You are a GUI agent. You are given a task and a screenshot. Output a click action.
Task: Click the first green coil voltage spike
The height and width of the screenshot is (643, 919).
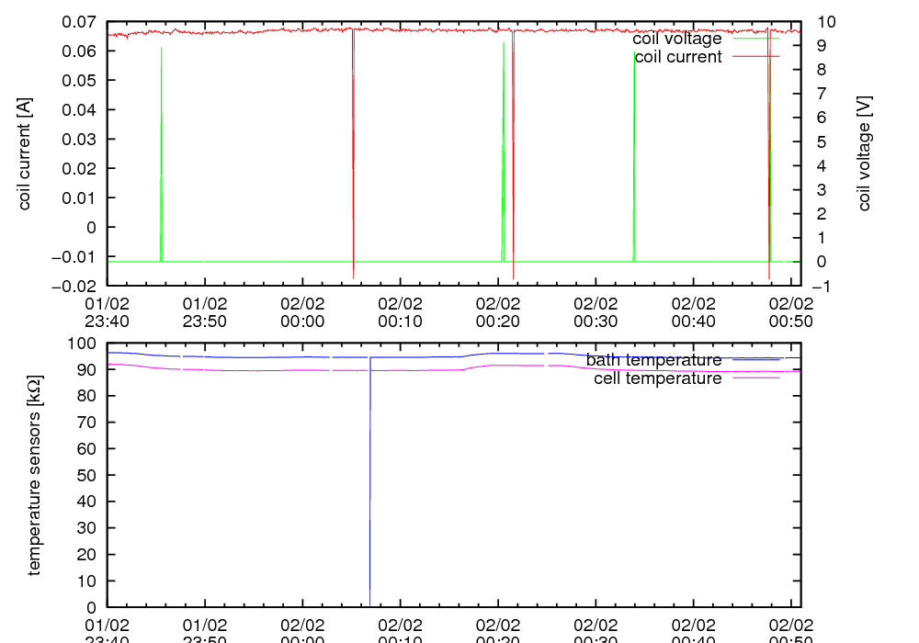click(x=161, y=147)
